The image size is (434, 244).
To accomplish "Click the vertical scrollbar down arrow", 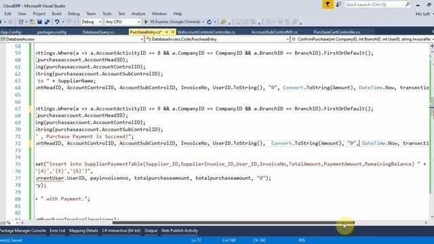I will 432,217.
